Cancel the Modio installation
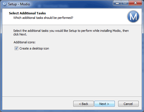This screenshot has height=112, width=144. [x=128, y=104]
